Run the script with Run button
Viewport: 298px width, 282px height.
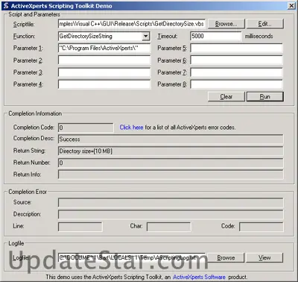pos(264,96)
